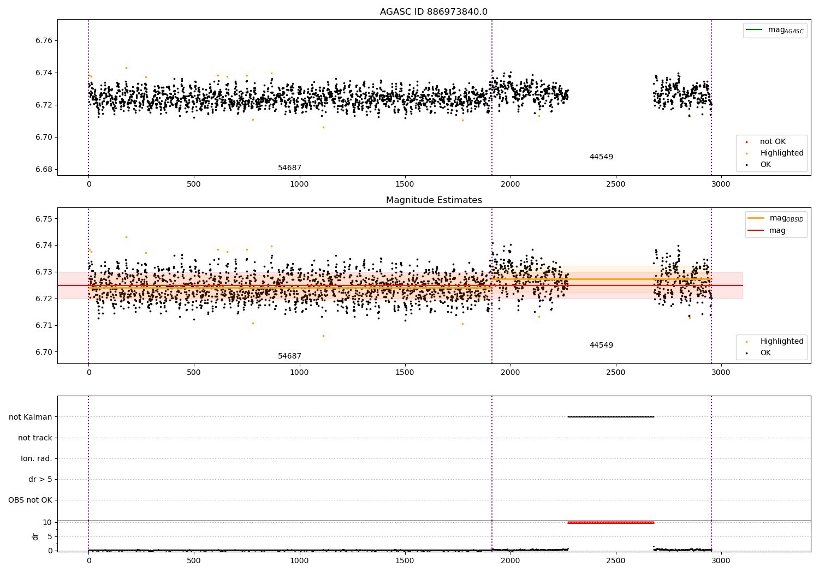Click the 500 x-tick under the dr panel
The height and width of the screenshot is (573, 819).
click(194, 560)
